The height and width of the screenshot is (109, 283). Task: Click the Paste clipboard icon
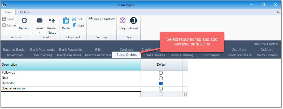(x=66, y=21)
